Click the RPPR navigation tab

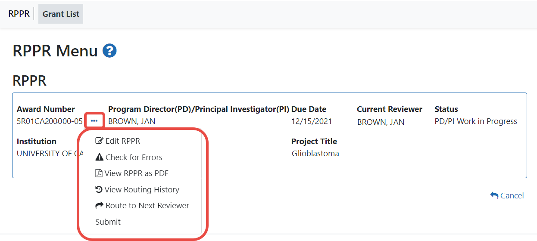click(x=19, y=14)
